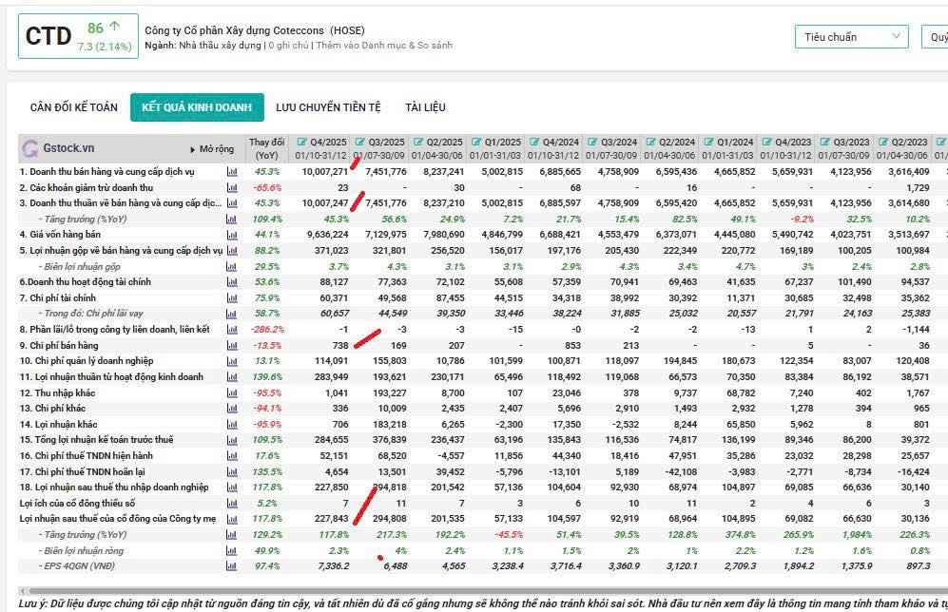Click row label Lợi nhuận thuần từ hoạt động kinh doanh
This screenshot has height=612, width=948.
click(x=111, y=377)
